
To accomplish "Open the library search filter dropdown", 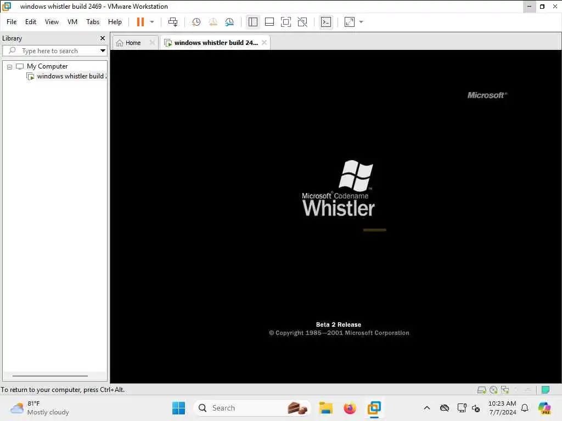I will 103,51.
